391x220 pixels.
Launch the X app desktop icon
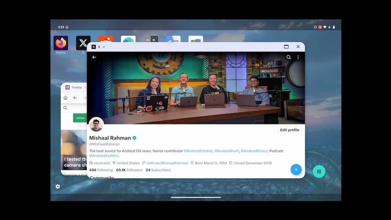click(x=83, y=43)
